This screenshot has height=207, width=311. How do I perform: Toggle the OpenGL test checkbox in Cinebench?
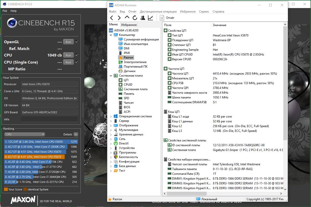(77, 42)
